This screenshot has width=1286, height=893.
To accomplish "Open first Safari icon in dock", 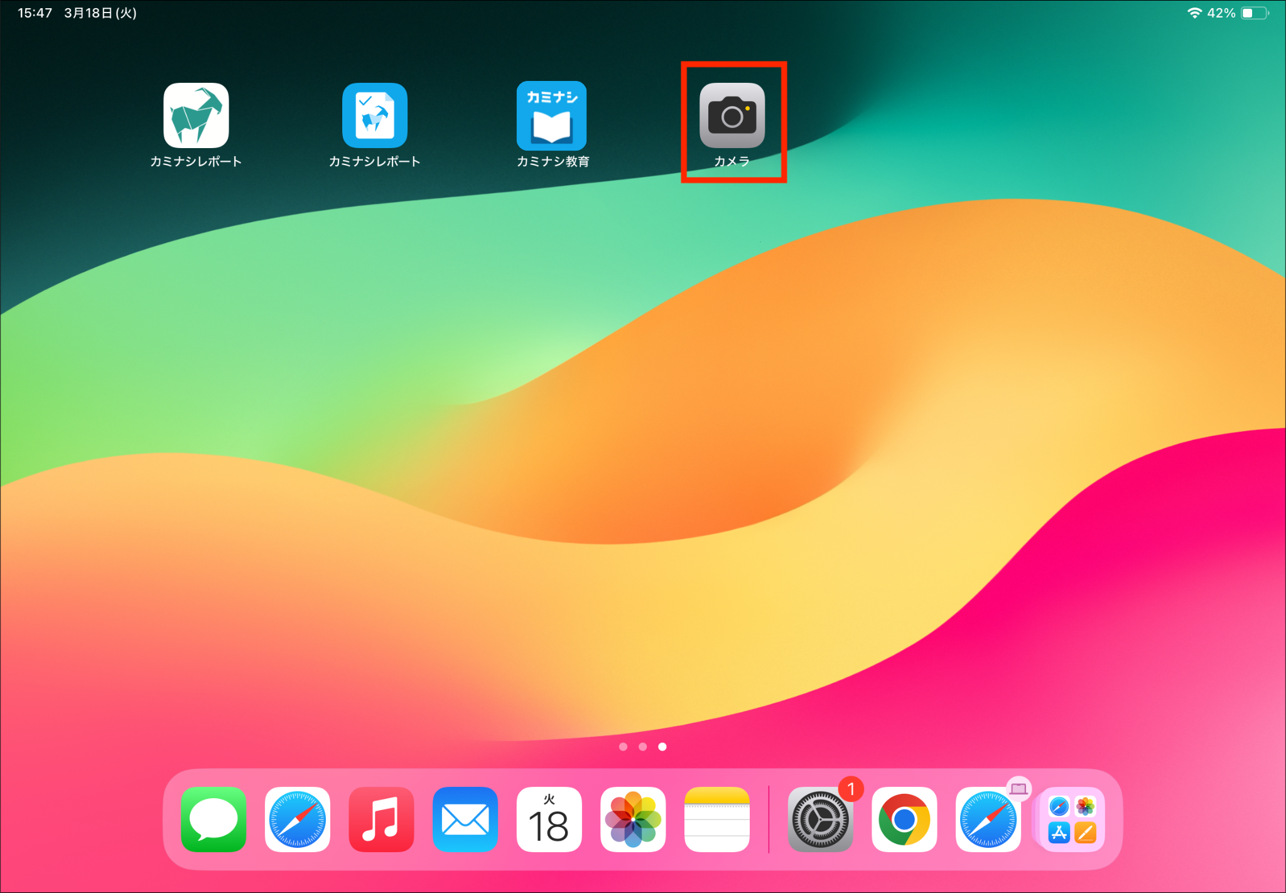I will coord(298,820).
